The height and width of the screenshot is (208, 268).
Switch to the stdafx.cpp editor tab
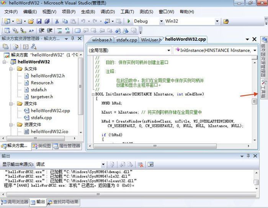pyautogui.click(x=127, y=40)
